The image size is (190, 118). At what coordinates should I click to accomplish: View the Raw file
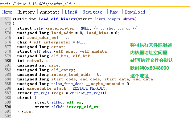click(114, 12)
